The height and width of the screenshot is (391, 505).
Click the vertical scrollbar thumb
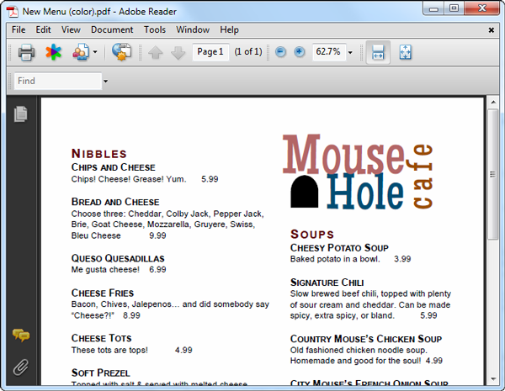tap(493, 176)
